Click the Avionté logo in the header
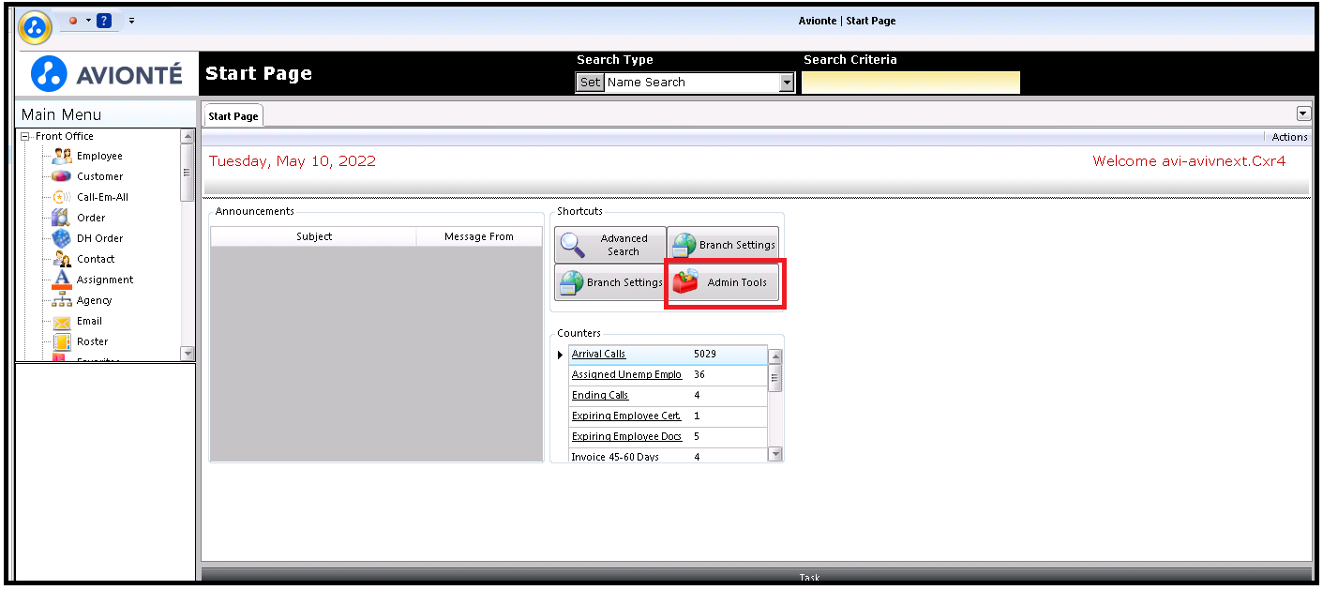 click(x=107, y=74)
